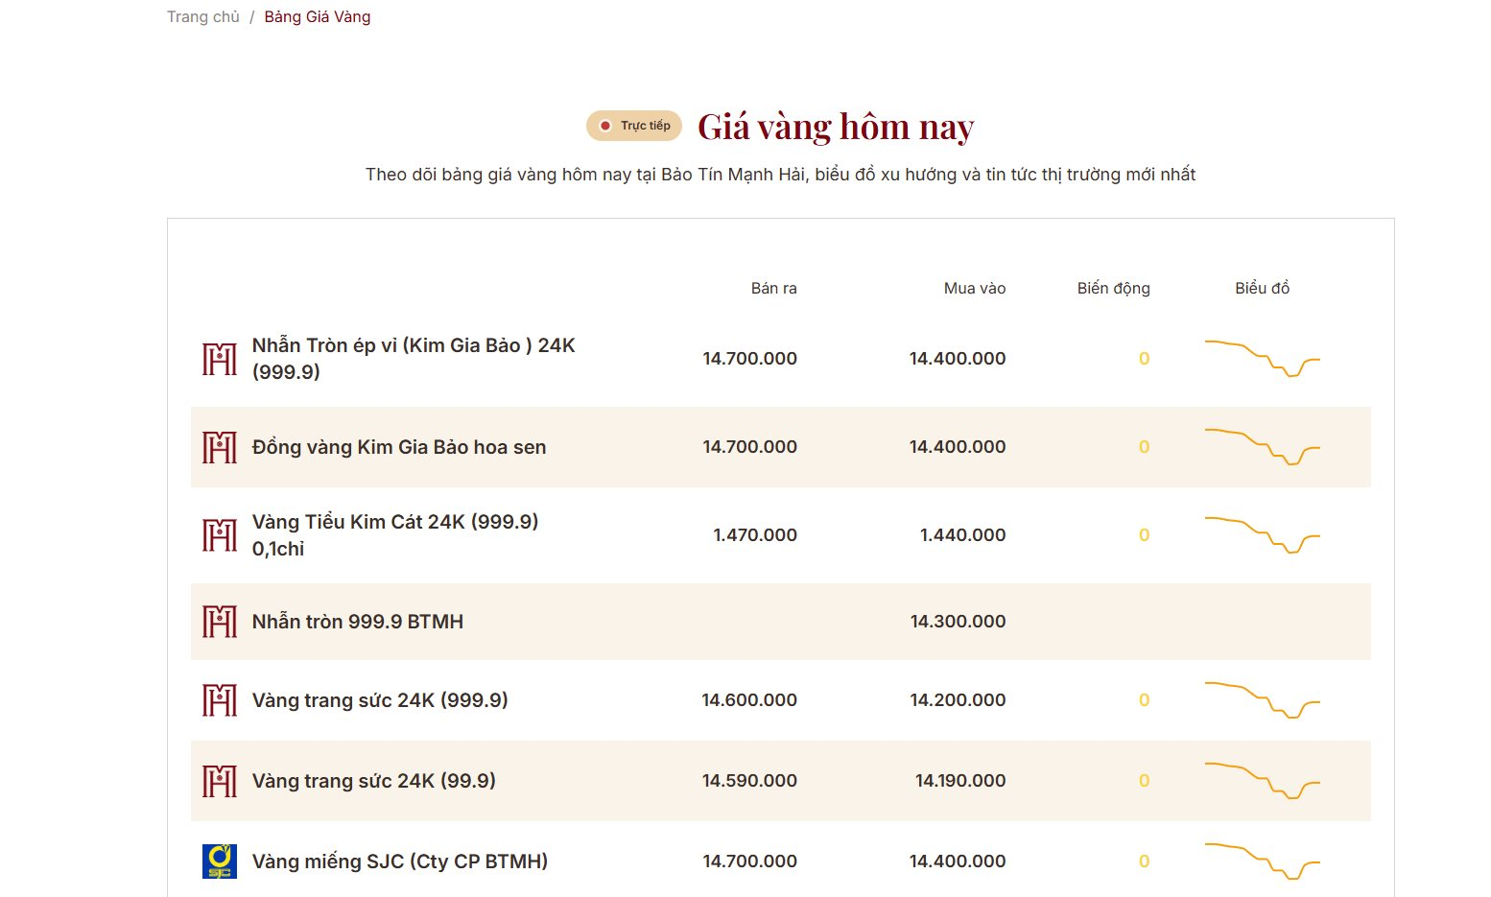
Task: Select the Vàng trang sức 24K (999.9) name
Action: (x=380, y=700)
